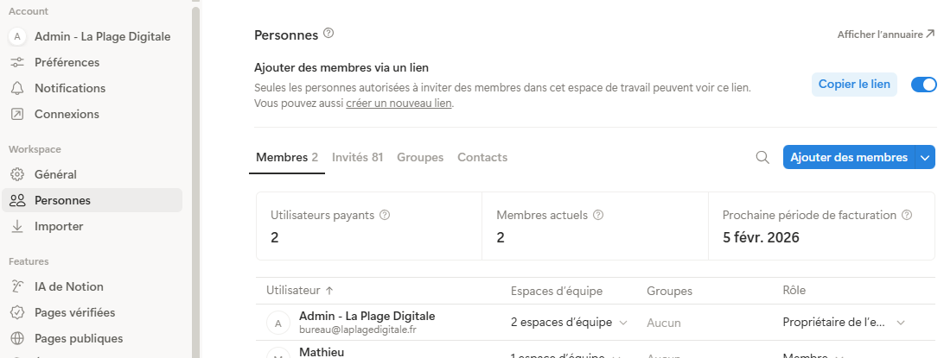Open Afficher l'annuaire link
The image size is (944, 358).
885,35
